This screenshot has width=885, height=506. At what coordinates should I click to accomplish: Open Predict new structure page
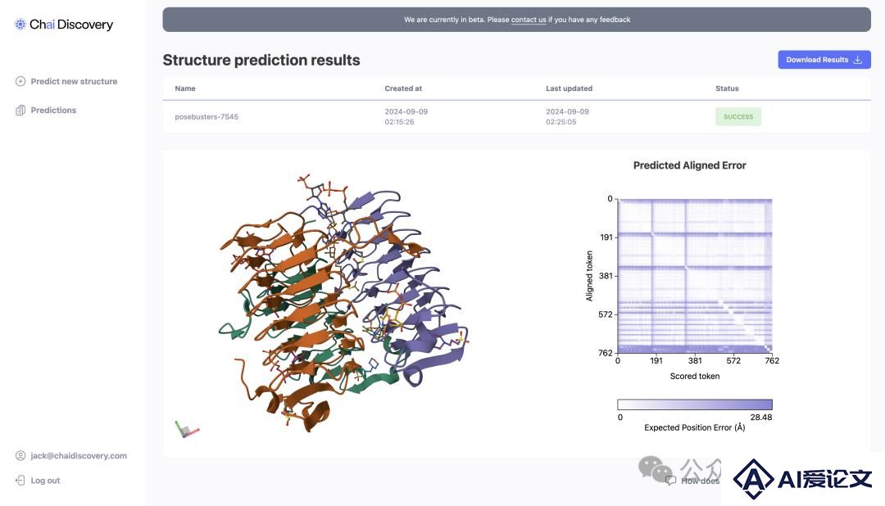point(74,81)
